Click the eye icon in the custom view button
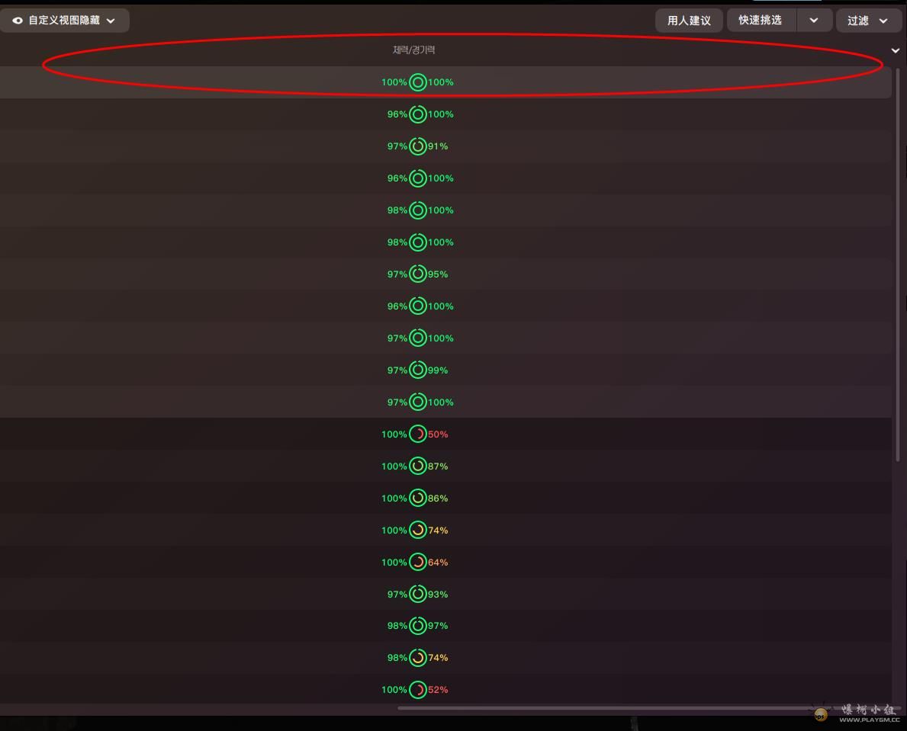This screenshot has width=907, height=731. pyautogui.click(x=17, y=21)
